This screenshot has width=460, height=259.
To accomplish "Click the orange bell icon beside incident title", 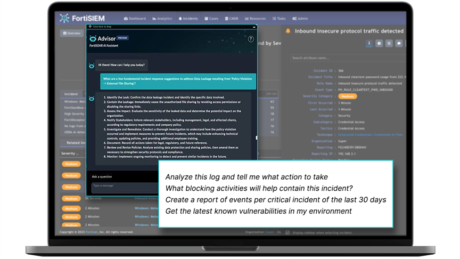I will click(x=288, y=31).
